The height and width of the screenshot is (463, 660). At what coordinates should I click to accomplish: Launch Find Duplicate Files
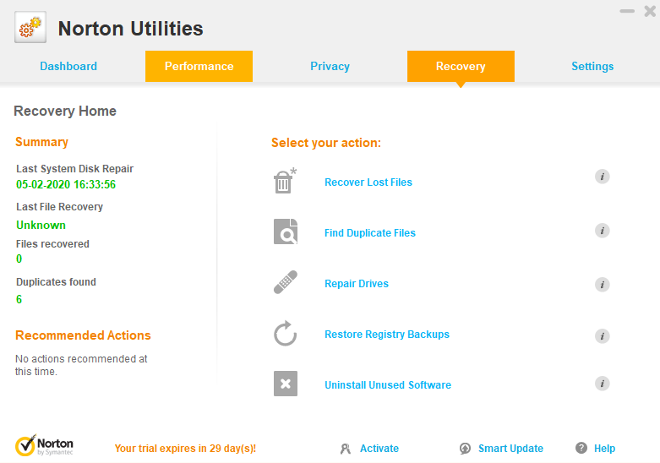click(x=370, y=232)
